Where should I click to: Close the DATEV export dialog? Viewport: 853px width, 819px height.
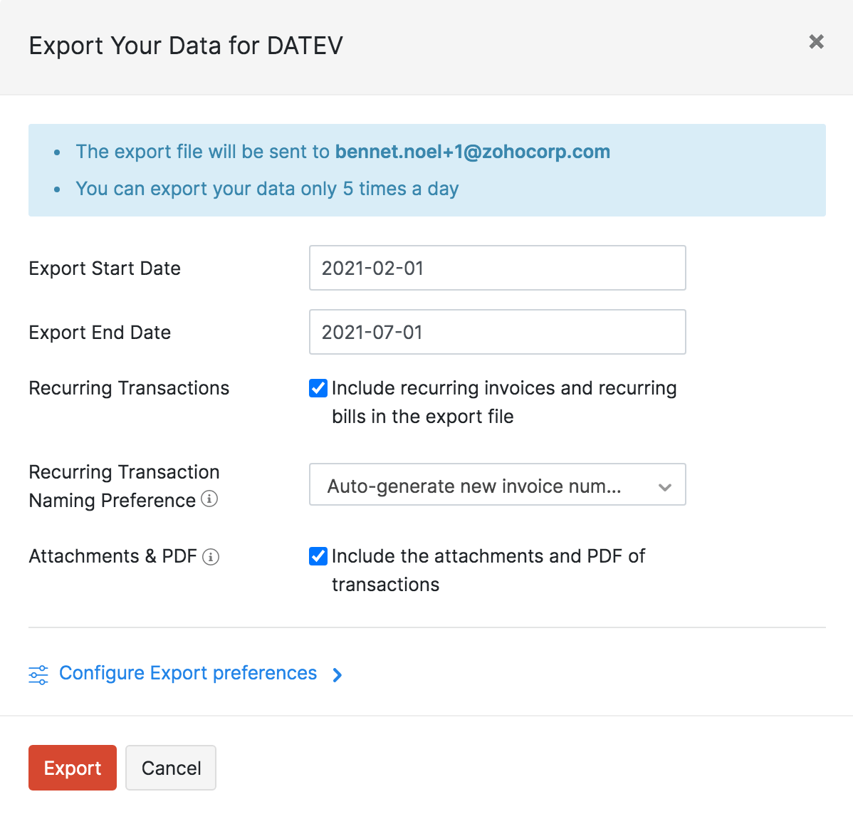(x=816, y=42)
